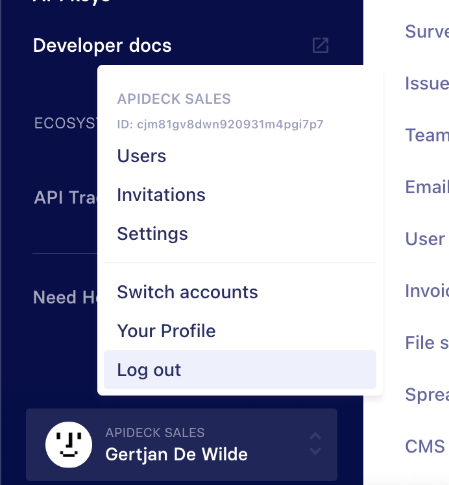Click Gertjan De Wilde user name
The height and width of the screenshot is (485, 449).
click(x=176, y=454)
